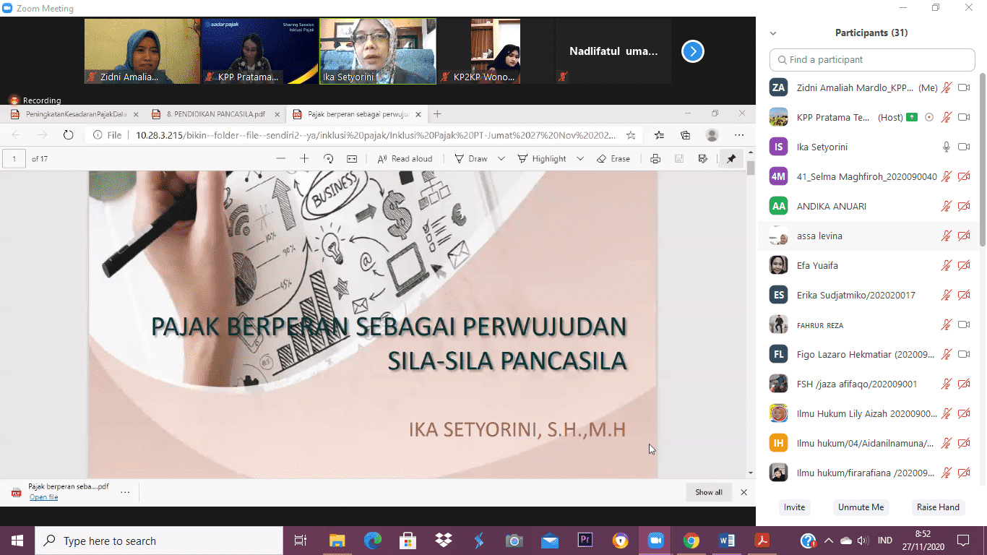Screen dimensions: 987x555
Task: Zoom in with the plus icon
Action: (x=304, y=159)
